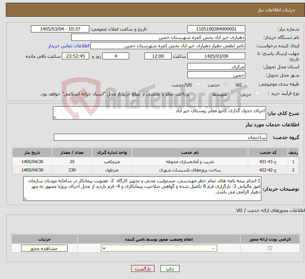Click the مترطول unit cell

click(x=112, y=170)
